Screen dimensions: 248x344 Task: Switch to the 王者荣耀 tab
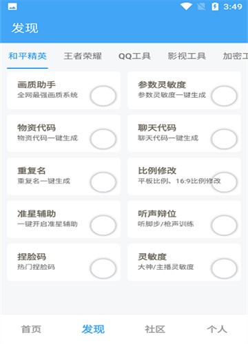pos(83,56)
